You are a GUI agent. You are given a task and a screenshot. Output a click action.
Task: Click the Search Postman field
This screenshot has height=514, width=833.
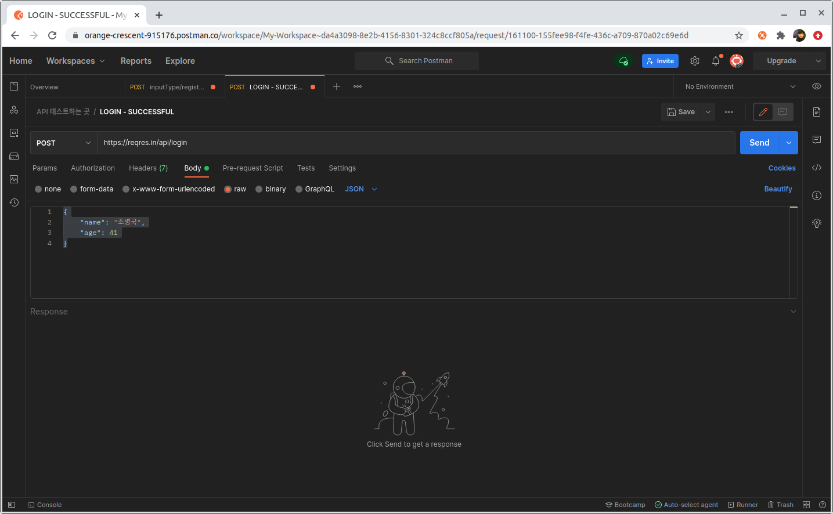pyautogui.click(x=417, y=61)
